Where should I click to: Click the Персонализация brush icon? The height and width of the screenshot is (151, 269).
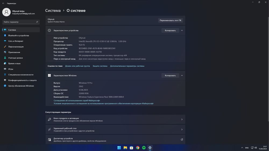5,47
